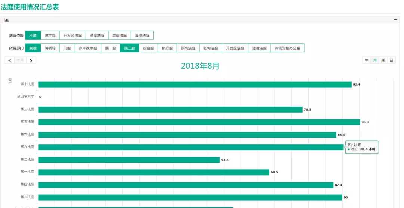Toggle 院领导 department filter

pos(50,48)
